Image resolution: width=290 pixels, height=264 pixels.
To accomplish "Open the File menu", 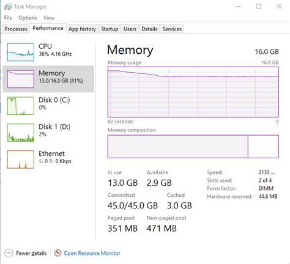I will 8,18.
